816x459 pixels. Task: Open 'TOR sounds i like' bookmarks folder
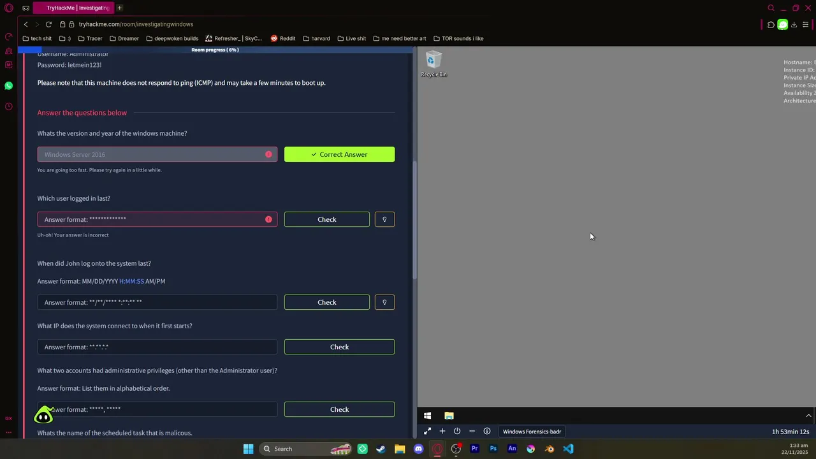[458, 38]
